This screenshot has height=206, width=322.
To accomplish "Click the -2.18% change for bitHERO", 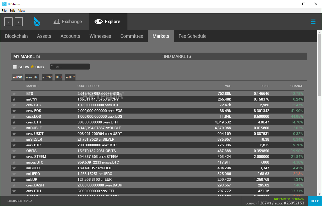I will tap(297, 174).
